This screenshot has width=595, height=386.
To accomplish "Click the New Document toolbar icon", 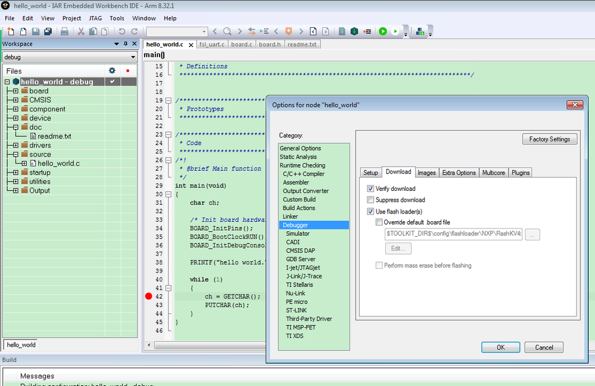I will [x=10, y=32].
